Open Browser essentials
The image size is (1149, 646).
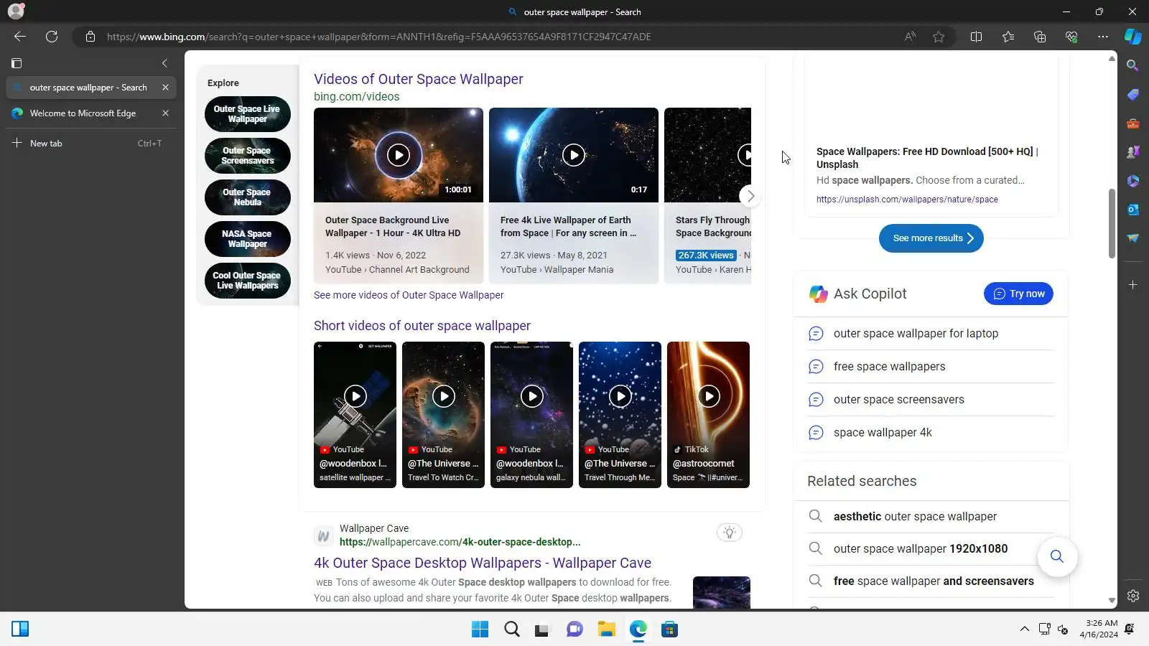(x=1071, y=37)
